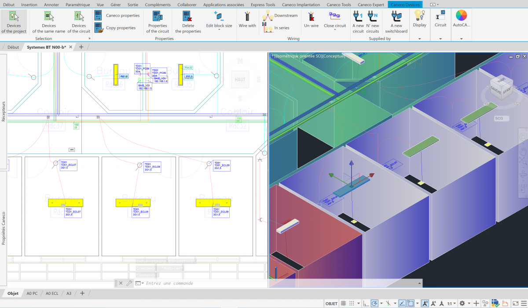Click Copy properties tool
The image size is (528, 308).
point(115,28)
